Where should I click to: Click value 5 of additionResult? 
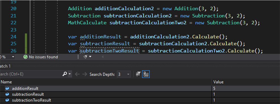pos(214,88)
